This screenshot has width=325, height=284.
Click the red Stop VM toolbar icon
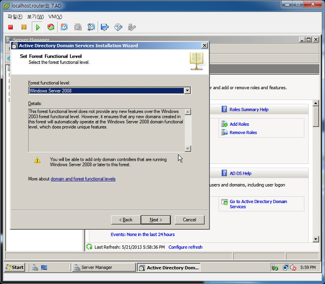[10, 27]
